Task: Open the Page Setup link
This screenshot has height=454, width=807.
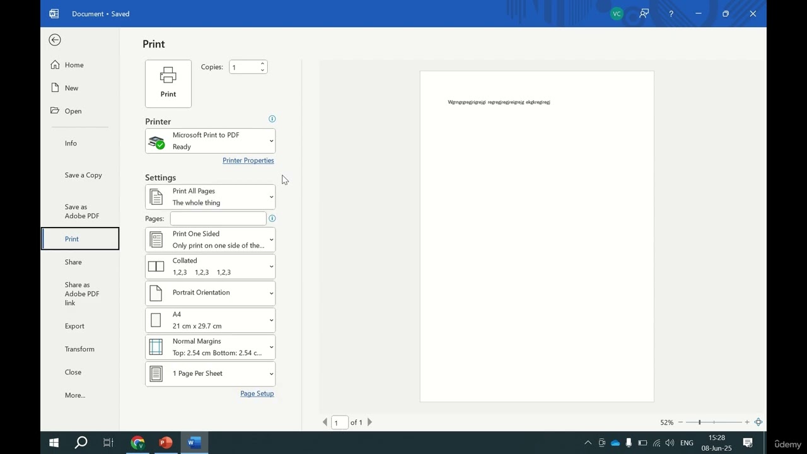Action: pos(257,393)
